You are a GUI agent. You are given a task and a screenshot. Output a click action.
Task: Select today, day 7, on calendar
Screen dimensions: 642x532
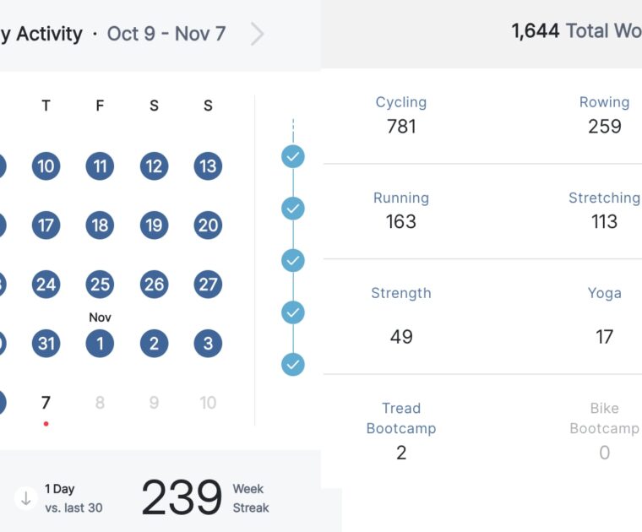click(46, 403)
